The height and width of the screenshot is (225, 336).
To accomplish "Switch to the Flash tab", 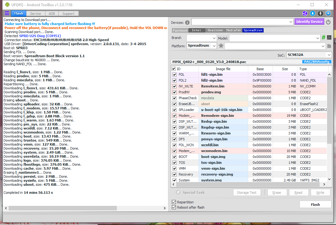I will tap(19, 14).
